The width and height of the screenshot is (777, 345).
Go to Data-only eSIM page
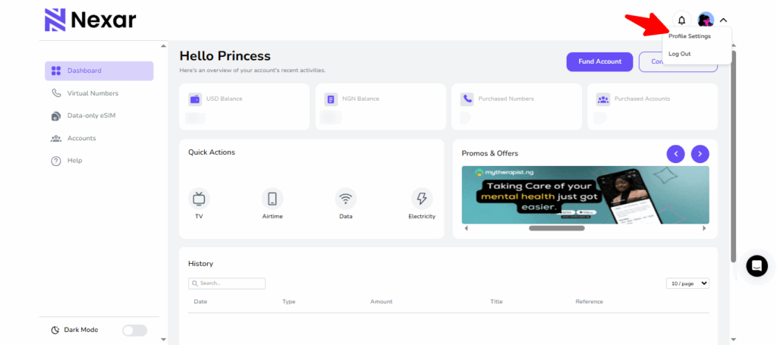click(91, 115)
